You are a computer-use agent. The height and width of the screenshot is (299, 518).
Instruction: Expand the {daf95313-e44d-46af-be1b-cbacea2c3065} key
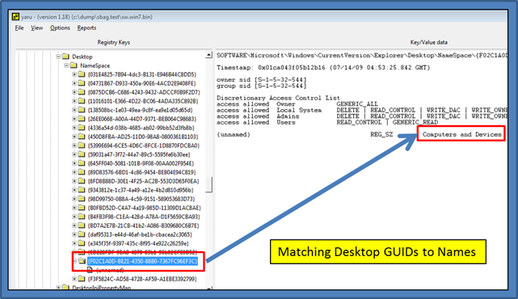click(74, 234)
